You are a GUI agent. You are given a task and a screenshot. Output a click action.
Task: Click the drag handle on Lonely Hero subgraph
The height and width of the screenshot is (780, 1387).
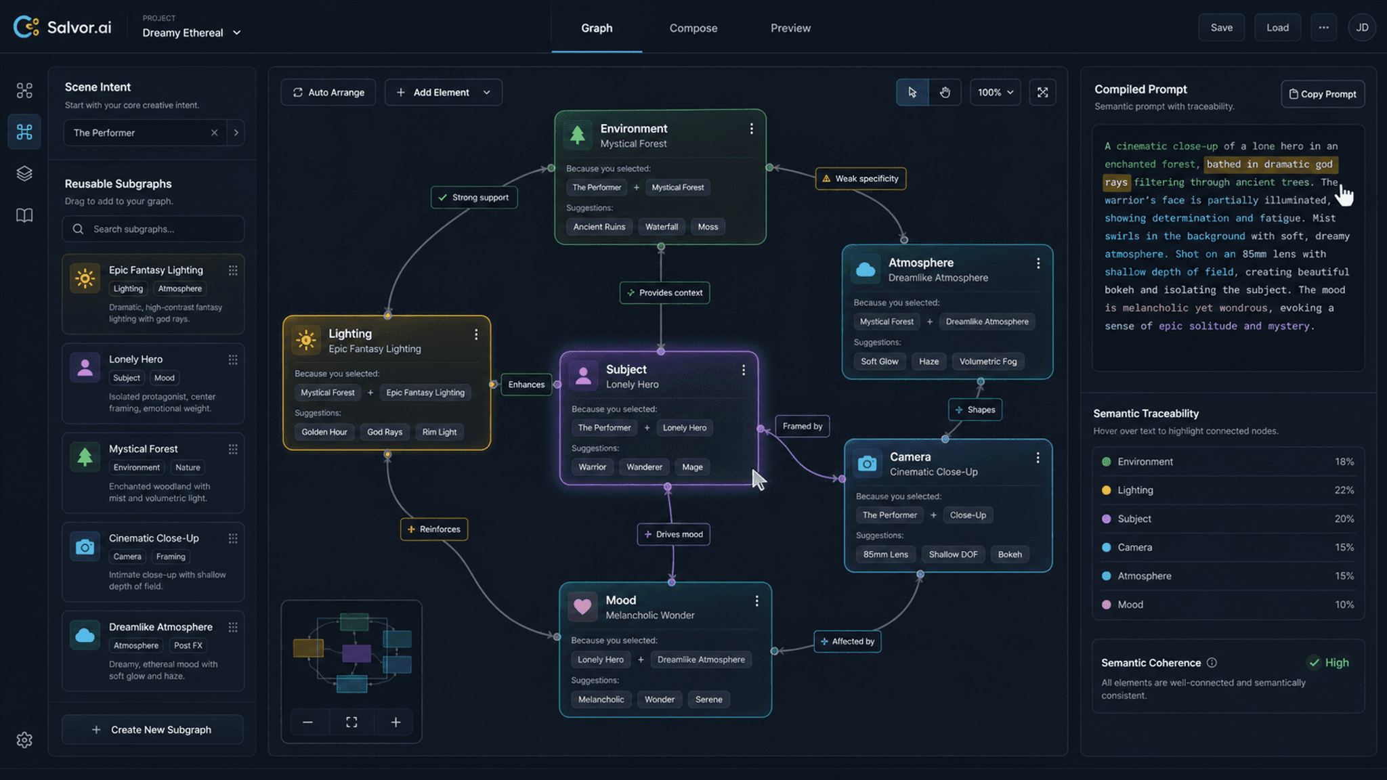coord(233,360)
